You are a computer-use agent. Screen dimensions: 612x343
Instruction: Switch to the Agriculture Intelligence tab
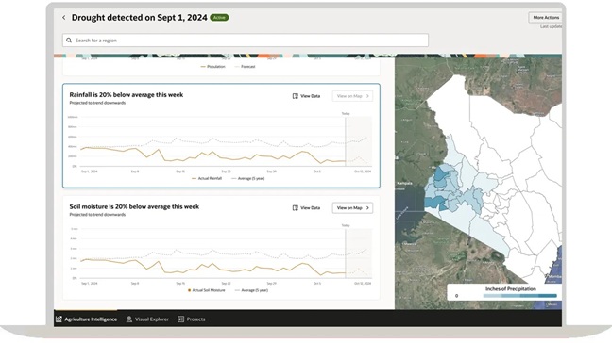click(86, 318)
